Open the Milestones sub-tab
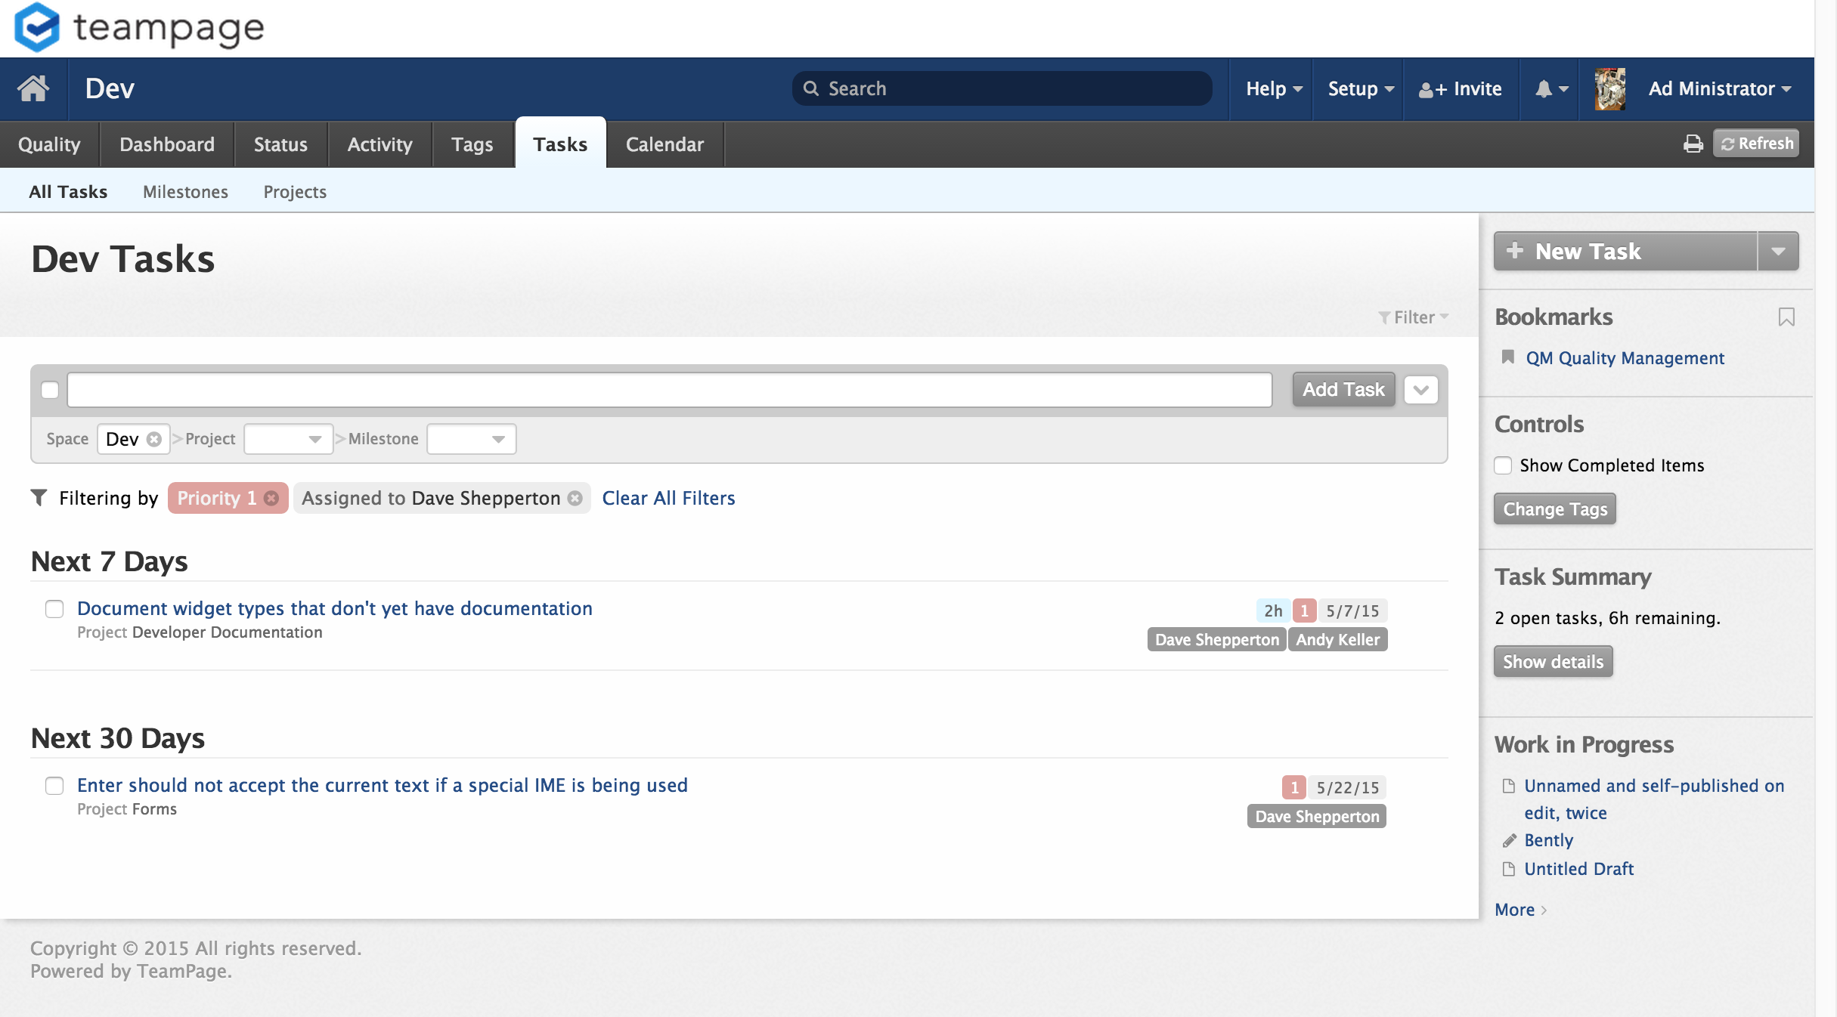 [x=185, y=192]
